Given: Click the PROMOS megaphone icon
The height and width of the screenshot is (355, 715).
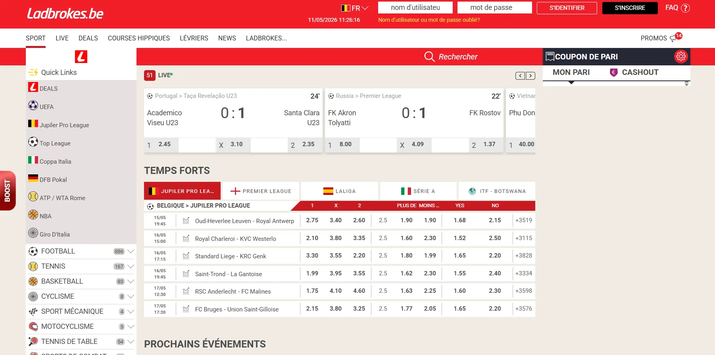Looking at the screenshot, I should tap(673, 38).
